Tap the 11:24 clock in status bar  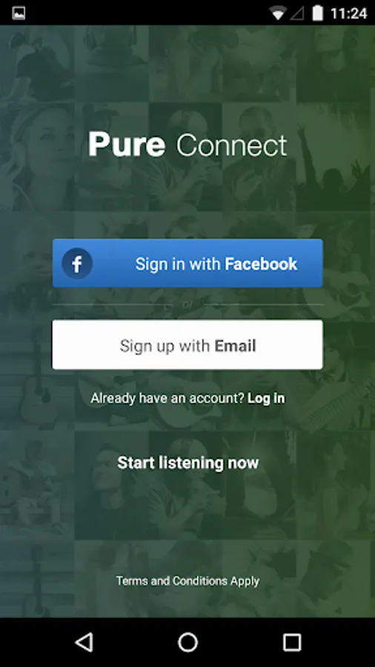click(348, 13)
